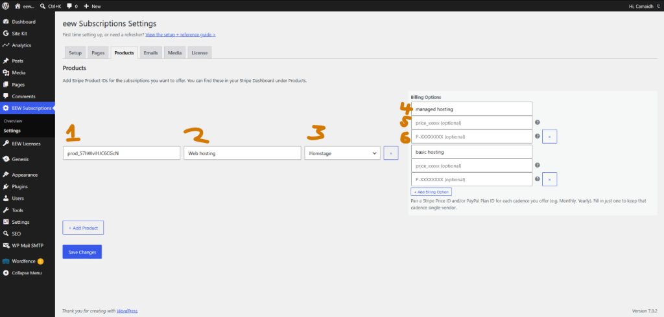Open Media in sidebar menu
Screen dimensions: 664x317
[x=27, y=72]
